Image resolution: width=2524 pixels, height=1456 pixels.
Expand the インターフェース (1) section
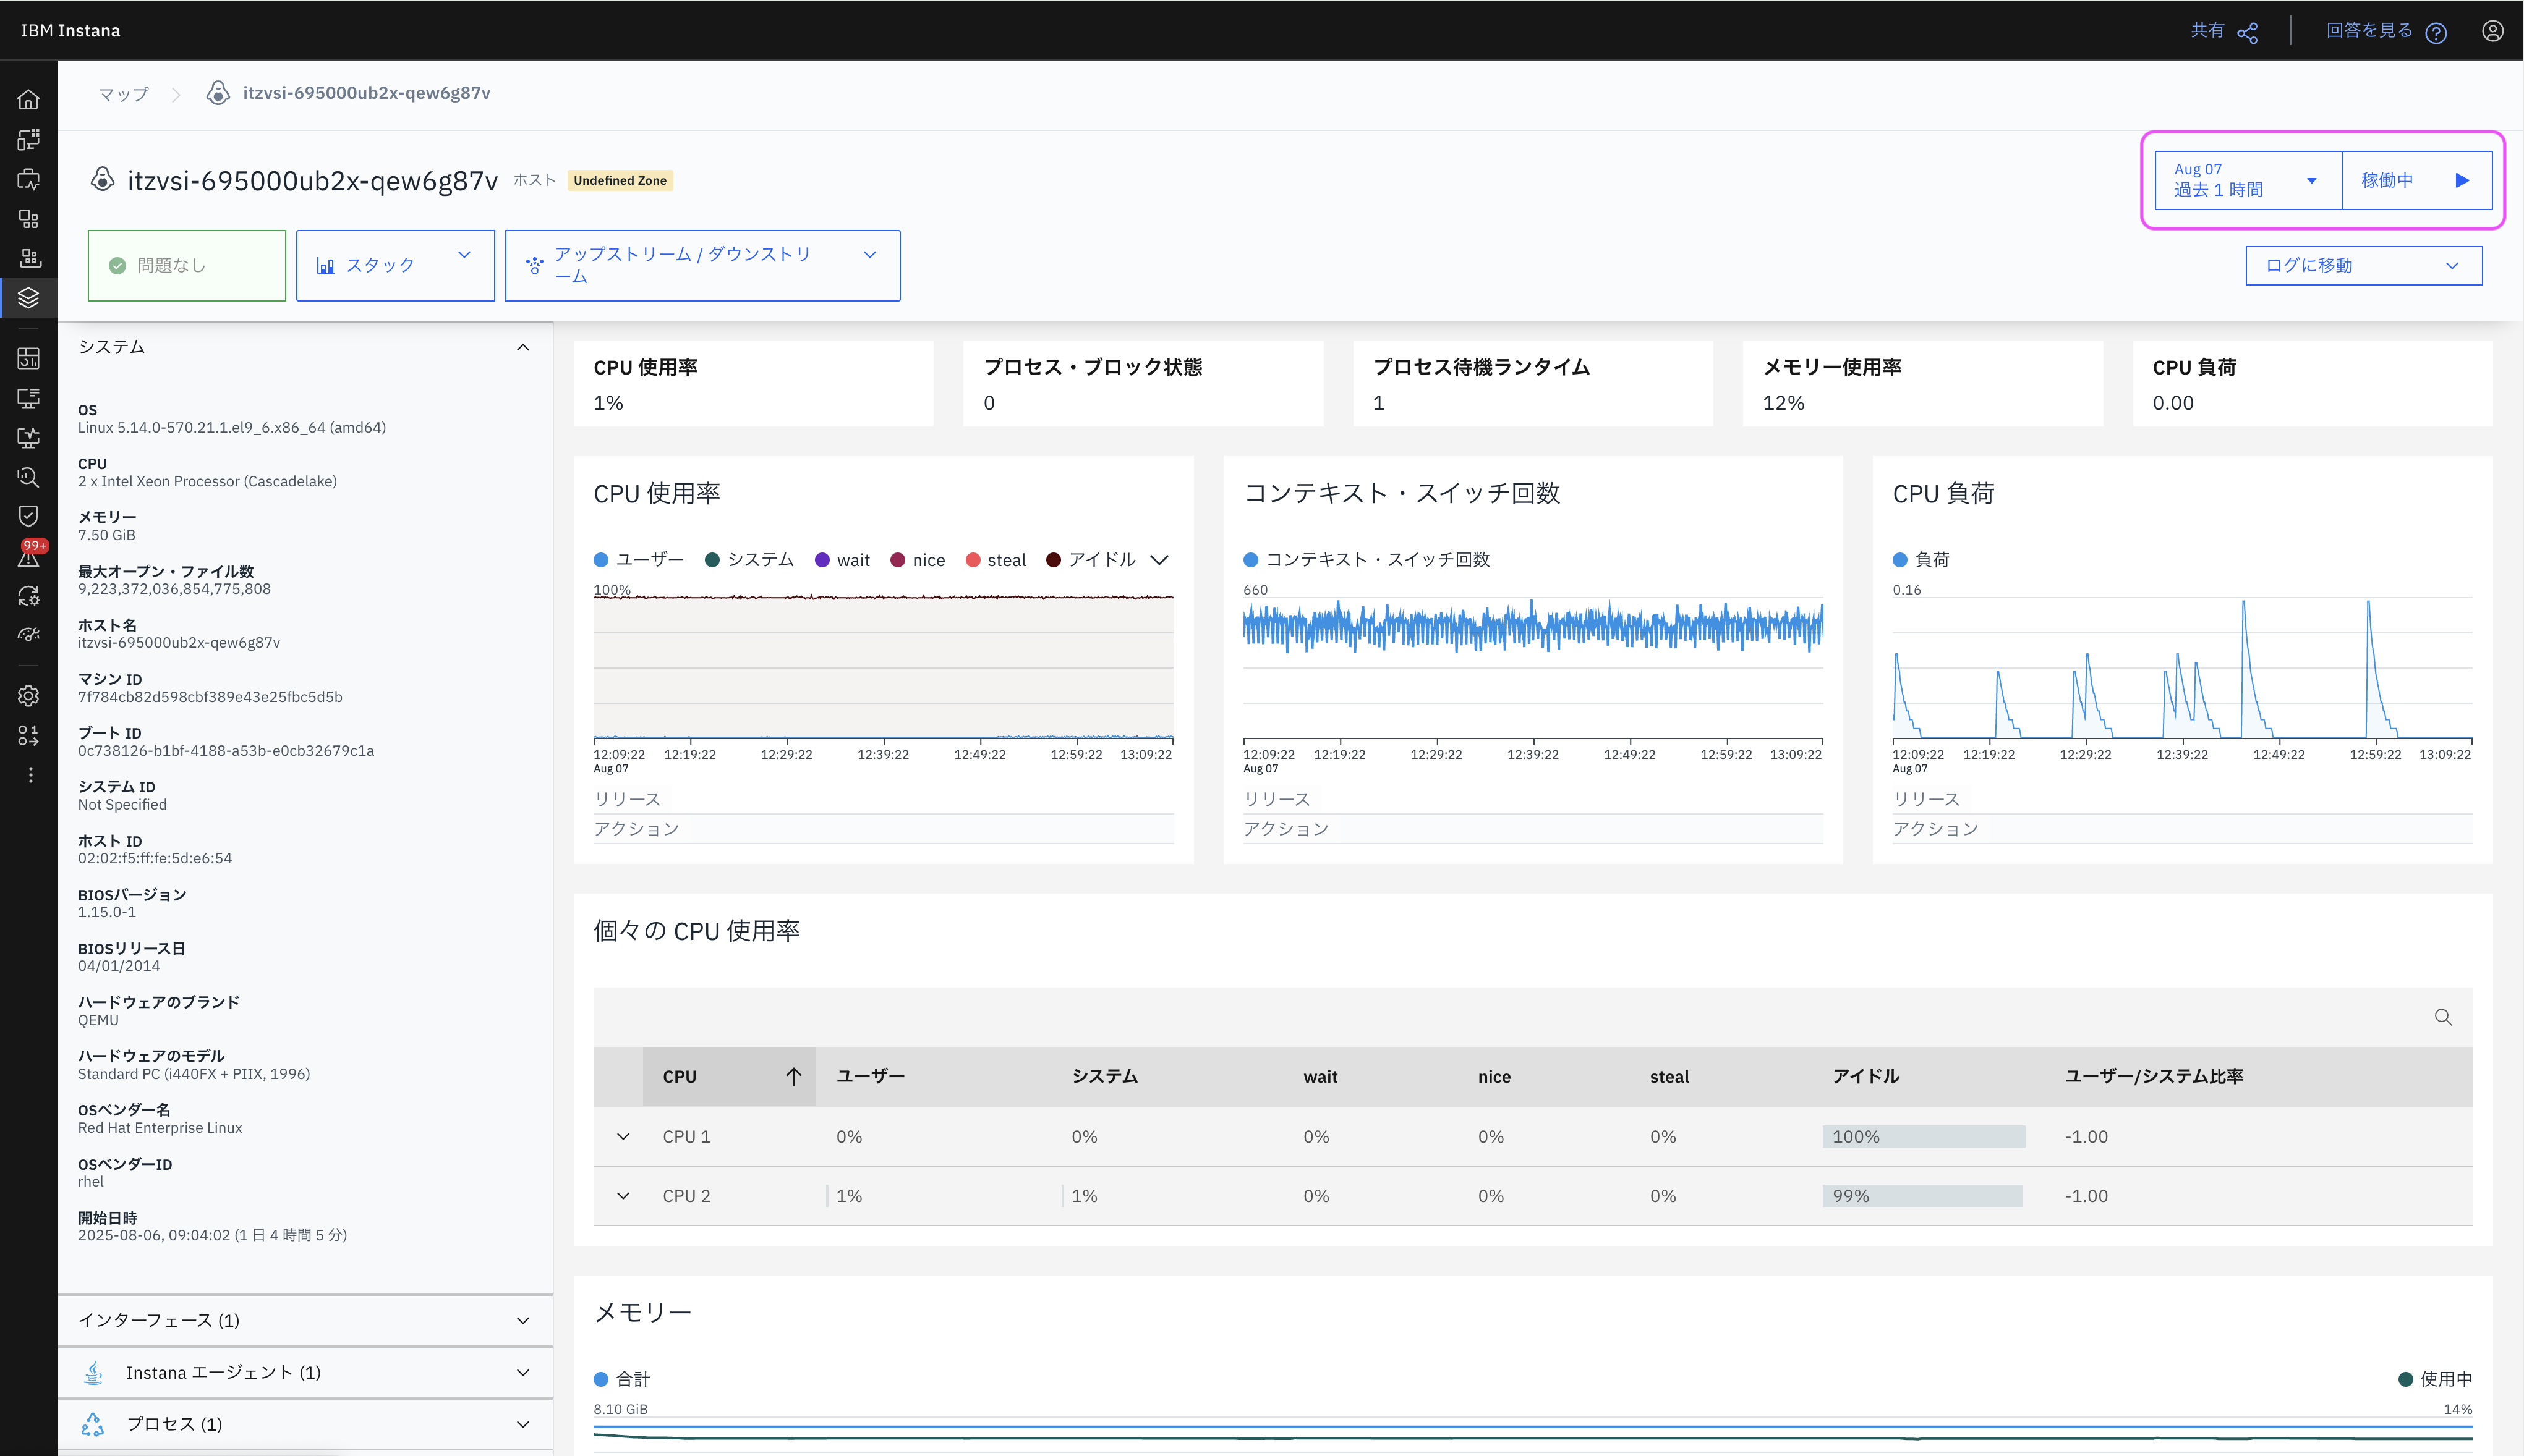point(304,1320)
